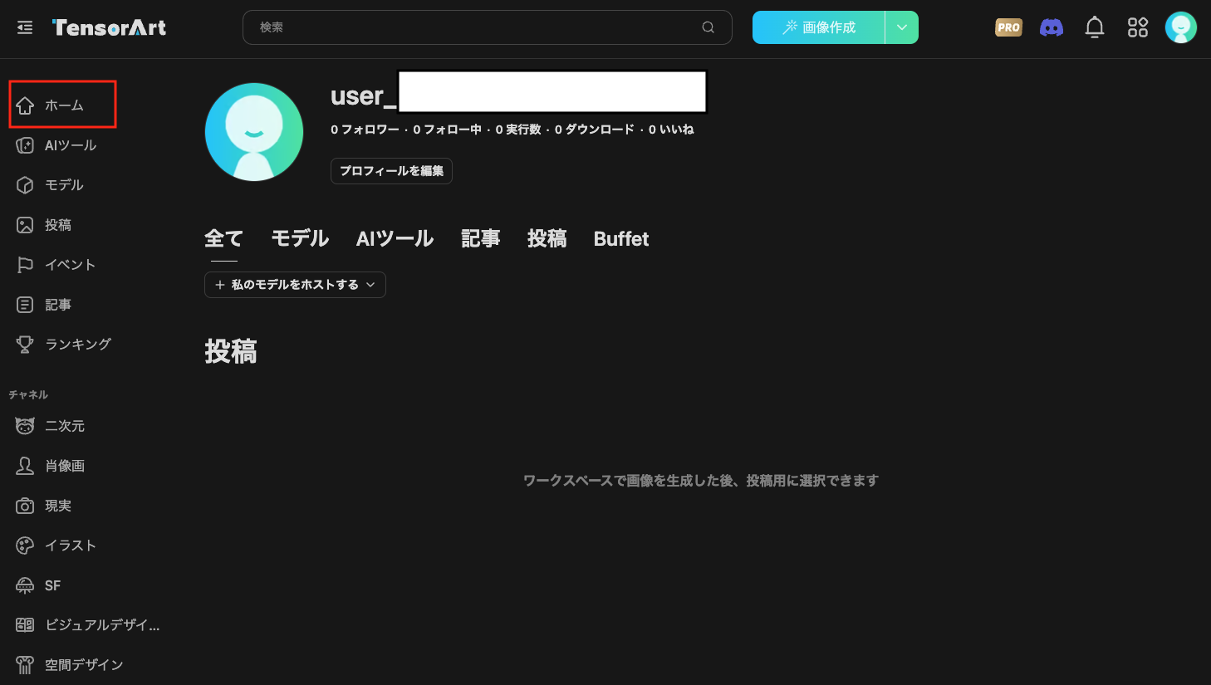Click the チャネル section label

click(x=28, y=394)
